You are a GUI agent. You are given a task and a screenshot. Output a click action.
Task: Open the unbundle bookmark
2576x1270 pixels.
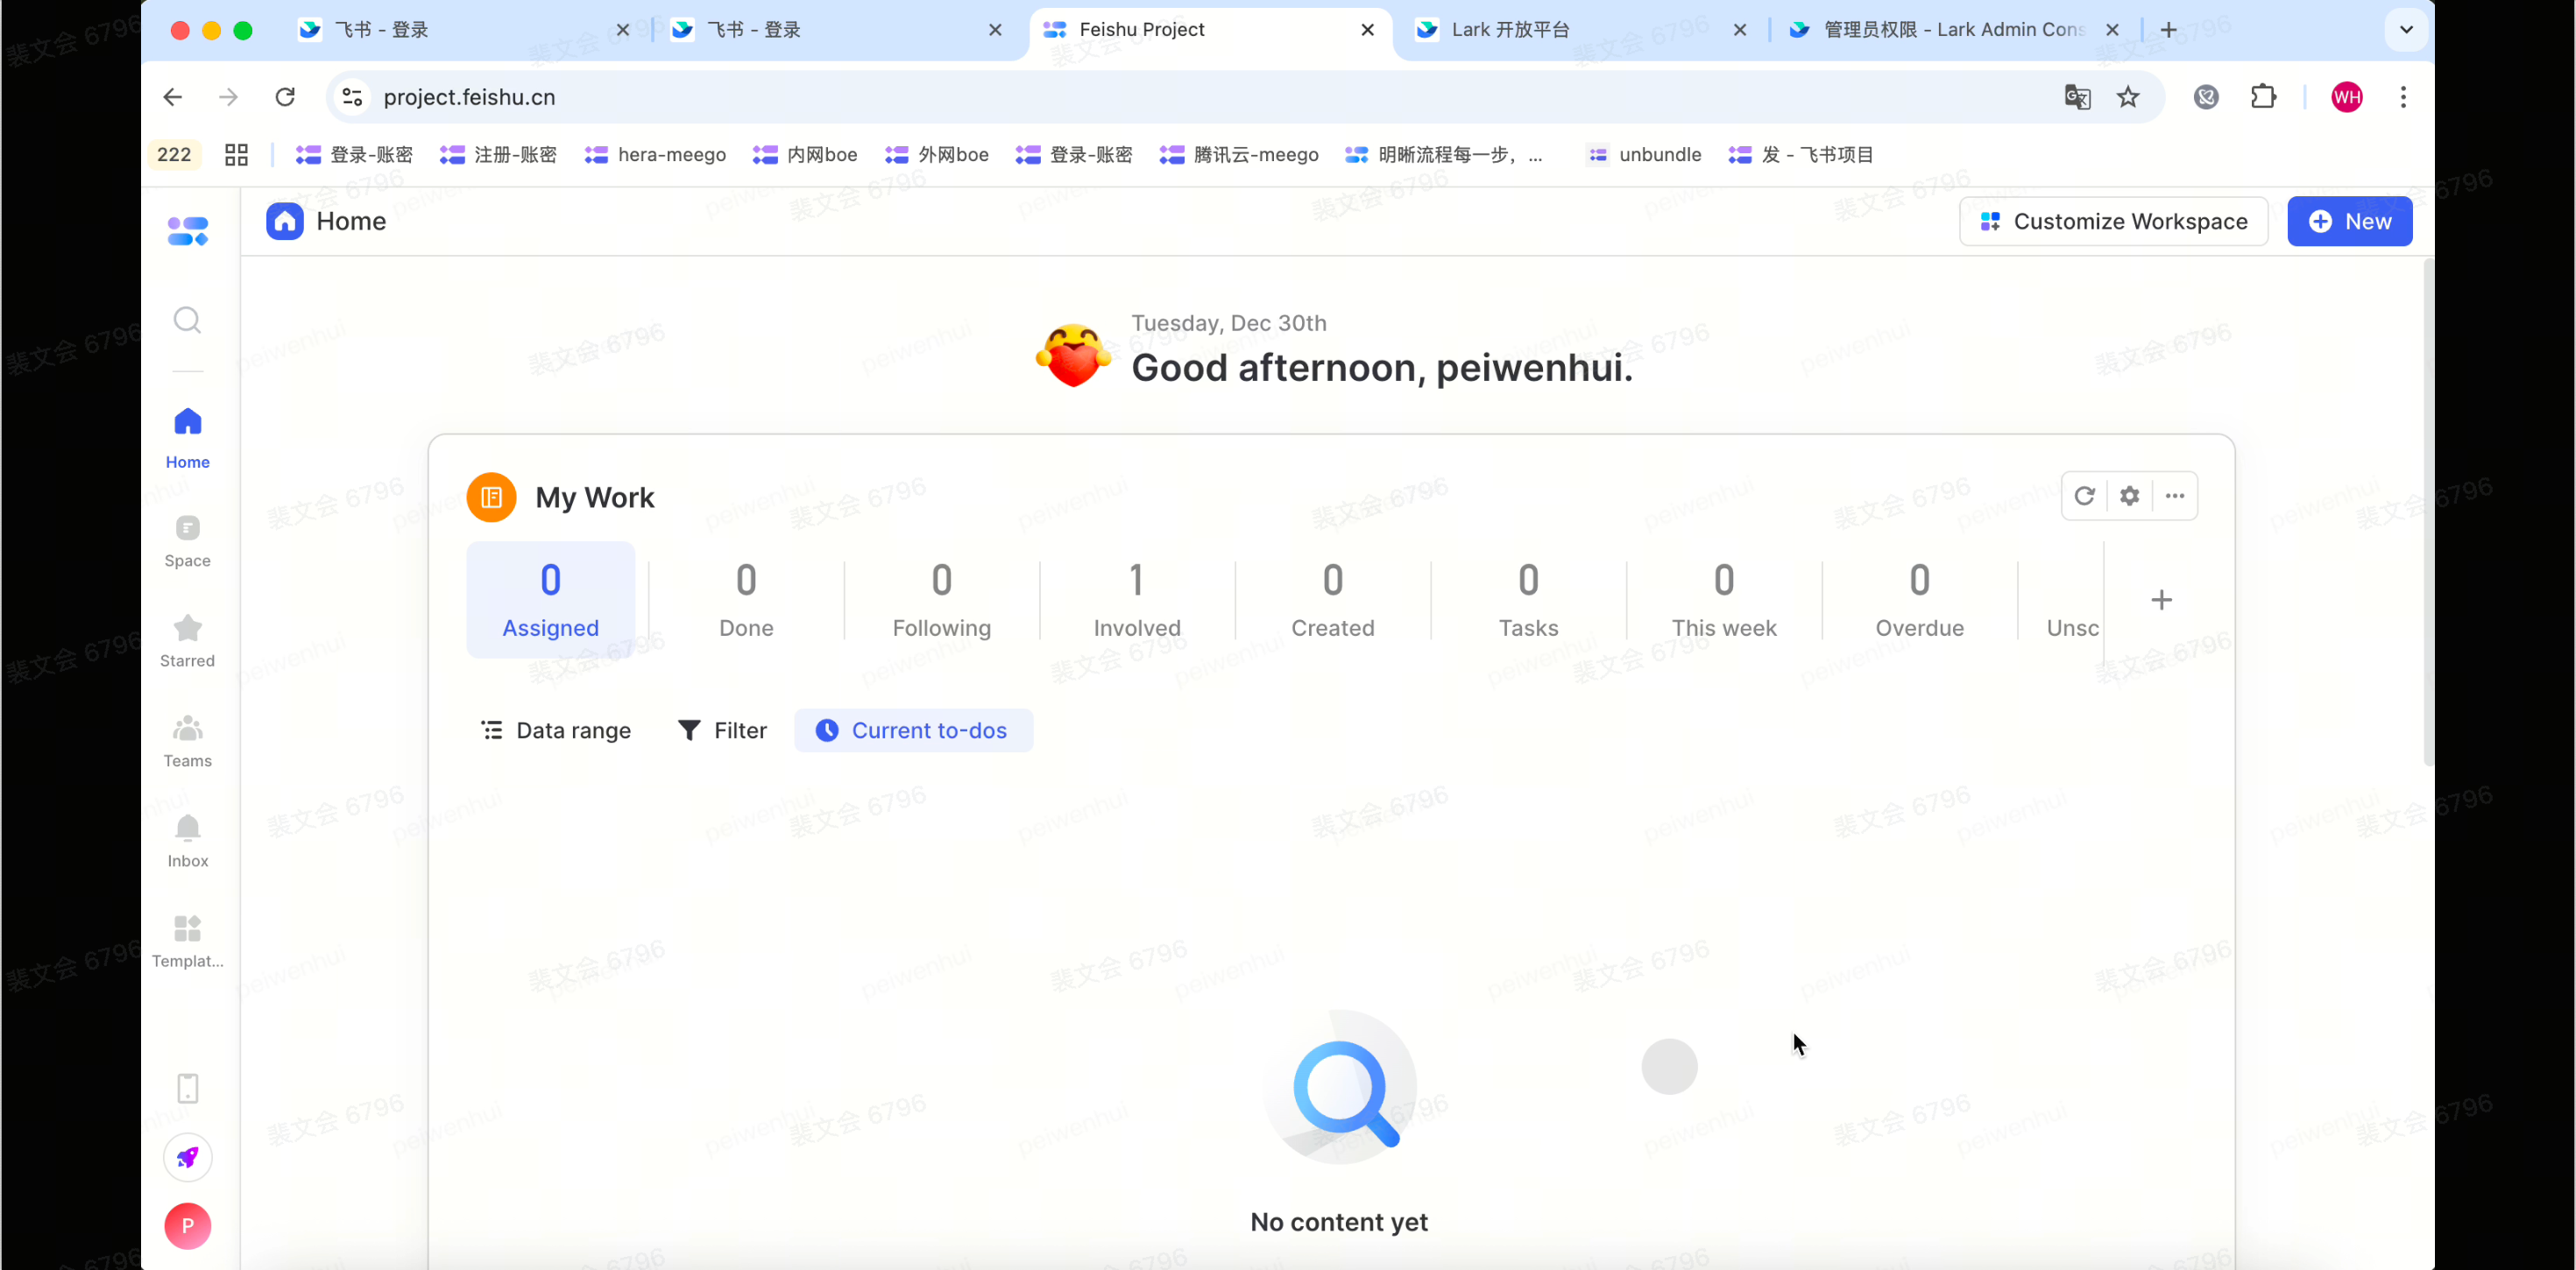tap(1645, 155)
